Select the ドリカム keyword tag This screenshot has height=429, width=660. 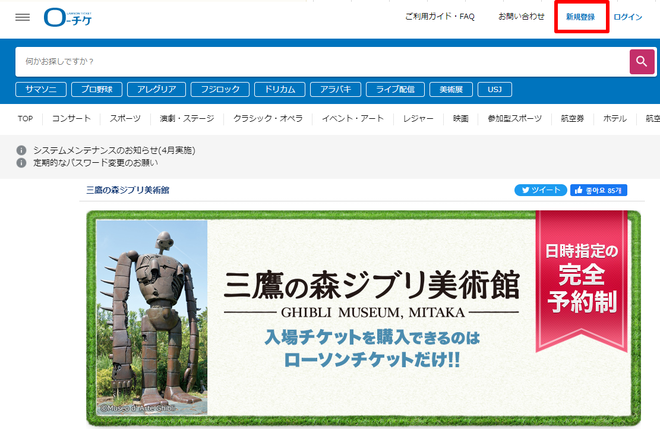[x=280, y=89]
